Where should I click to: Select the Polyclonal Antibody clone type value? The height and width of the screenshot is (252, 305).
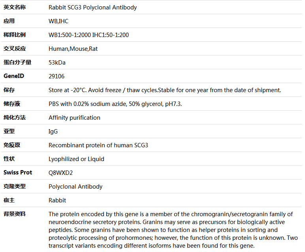pos(75,187)
